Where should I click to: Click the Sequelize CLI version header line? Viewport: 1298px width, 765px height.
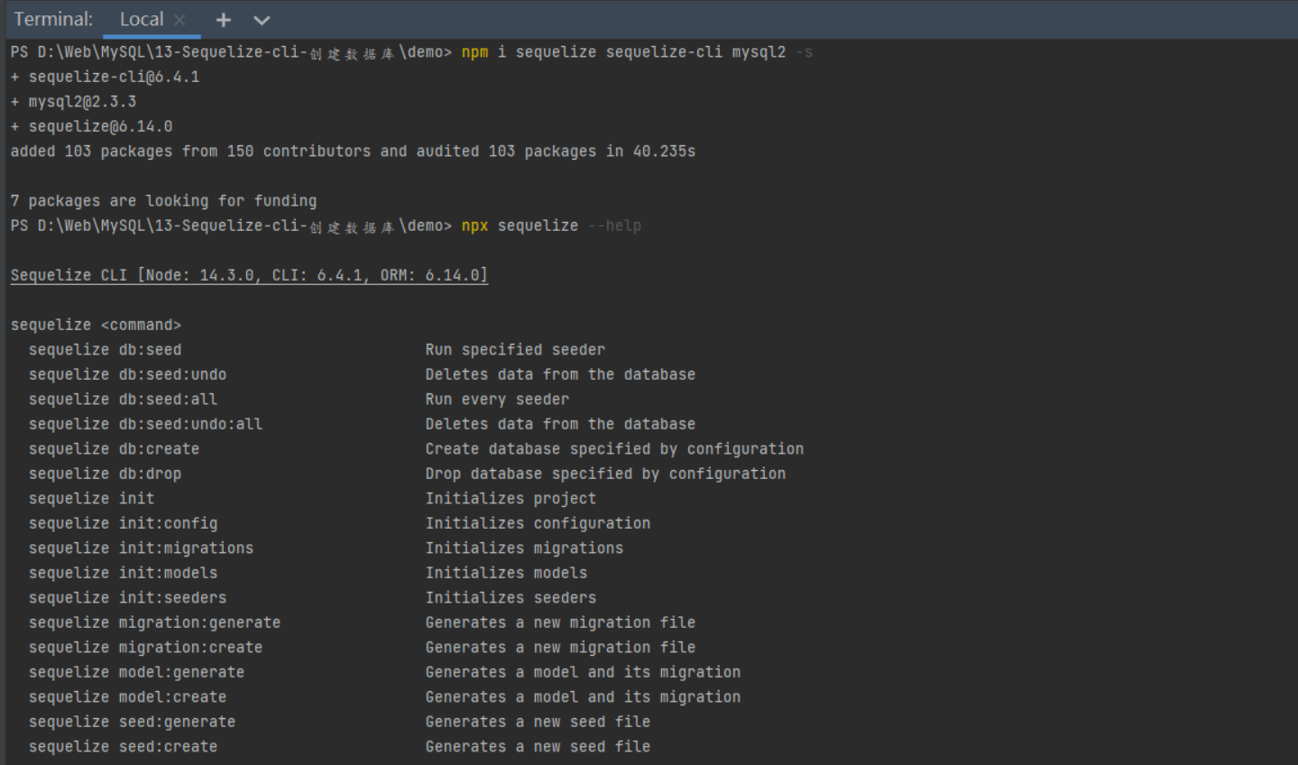249,275
